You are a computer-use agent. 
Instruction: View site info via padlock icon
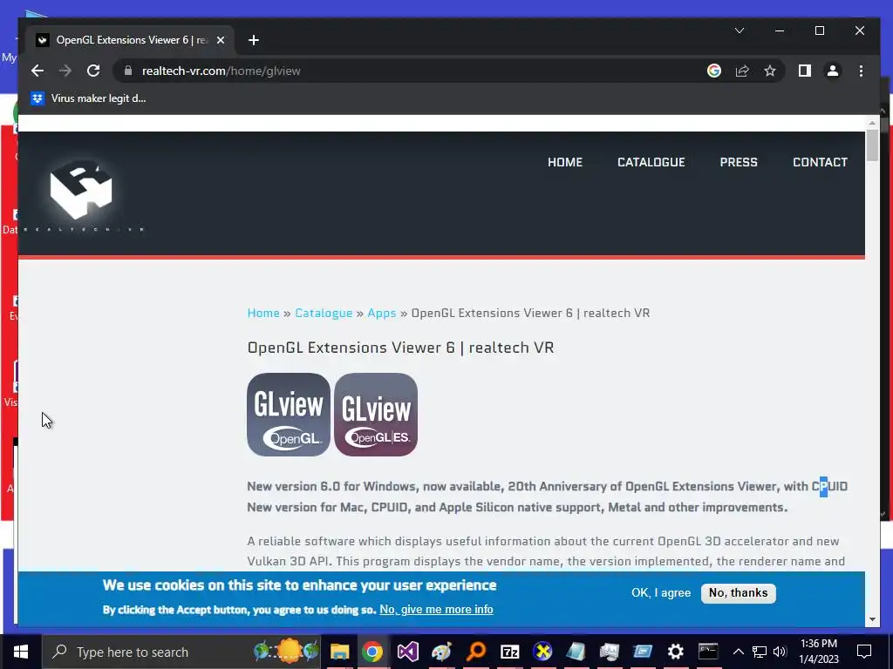tap(128, 71)
